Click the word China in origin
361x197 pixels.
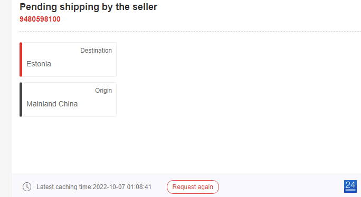click(x=68, y=104)
